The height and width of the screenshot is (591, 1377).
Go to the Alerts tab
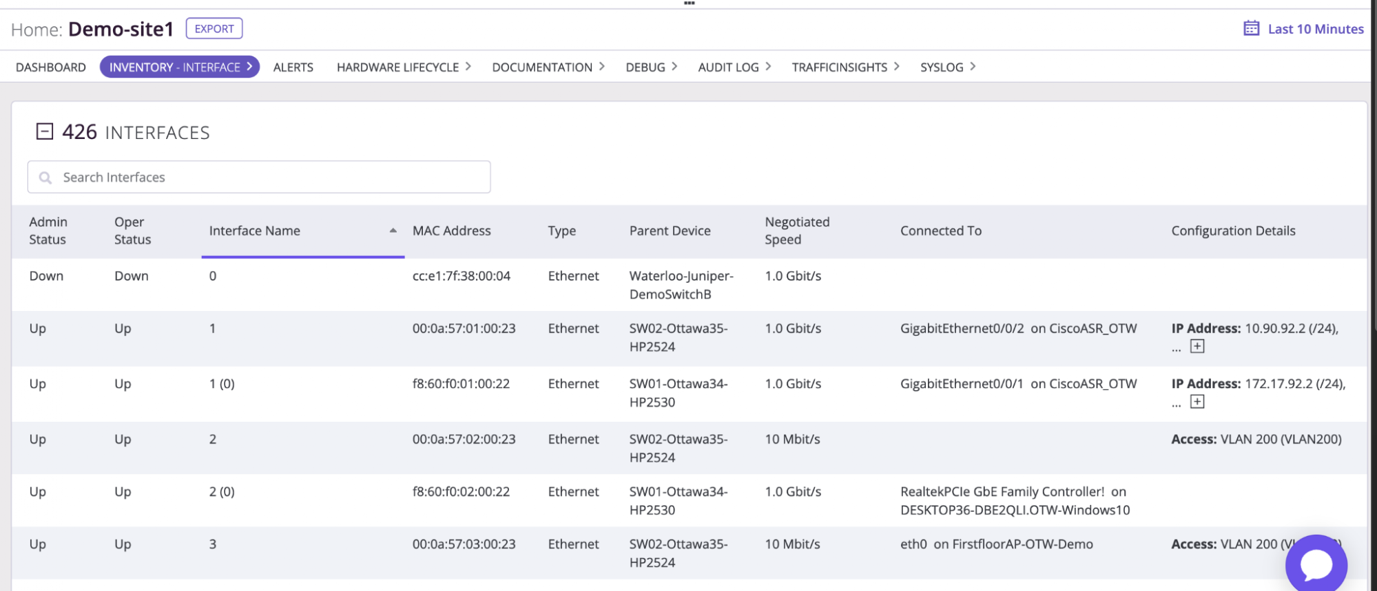tap(293, 67)
